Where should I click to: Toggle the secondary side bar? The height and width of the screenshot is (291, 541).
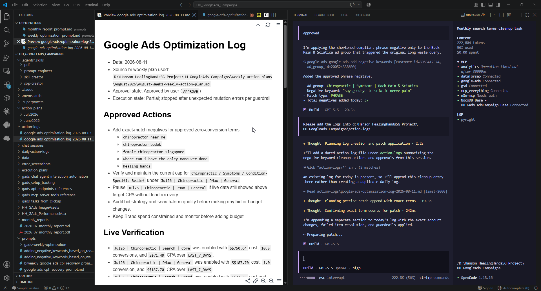498,5
